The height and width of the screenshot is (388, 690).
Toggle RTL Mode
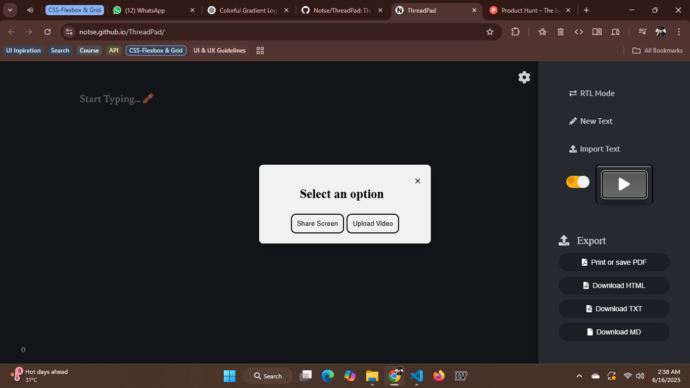pos(592,93)
